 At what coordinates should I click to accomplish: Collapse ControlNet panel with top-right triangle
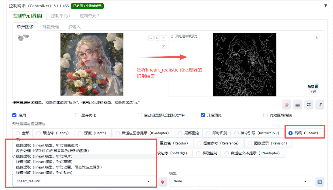tap(326, 6)
